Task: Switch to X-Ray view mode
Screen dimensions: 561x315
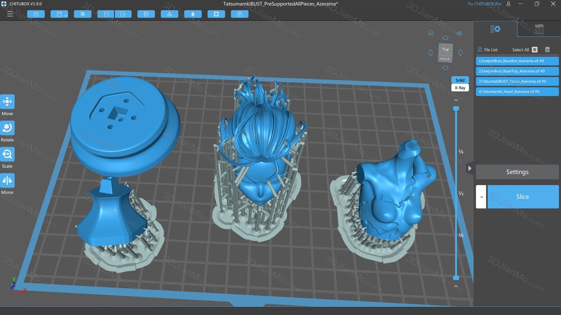Action: click(460, 88)
